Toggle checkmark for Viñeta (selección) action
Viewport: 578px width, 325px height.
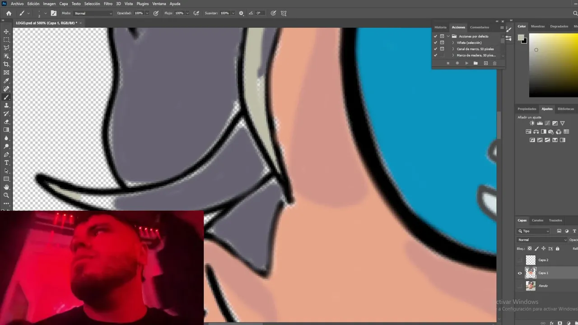435,42
